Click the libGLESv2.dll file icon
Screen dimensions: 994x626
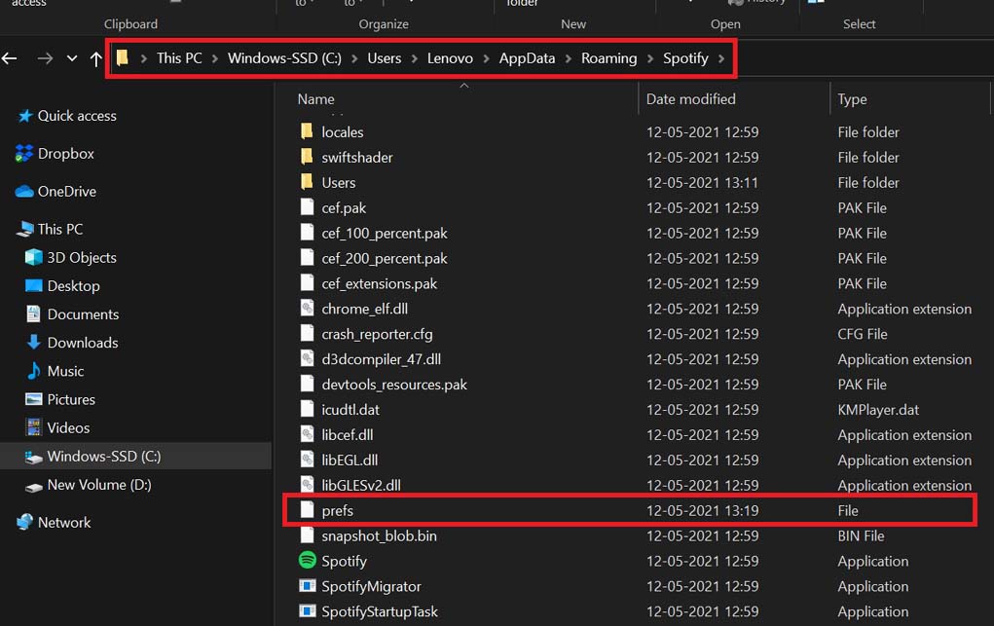pos(307,485)
